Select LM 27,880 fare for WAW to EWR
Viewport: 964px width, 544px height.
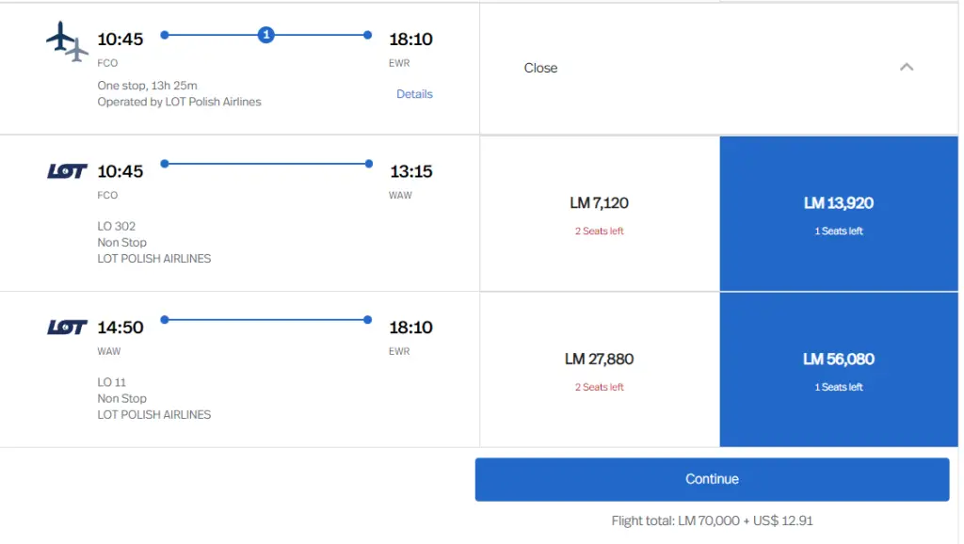(600, 369)
